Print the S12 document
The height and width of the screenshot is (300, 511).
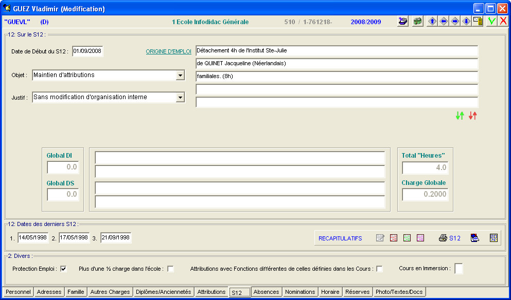tap(449, 238)
